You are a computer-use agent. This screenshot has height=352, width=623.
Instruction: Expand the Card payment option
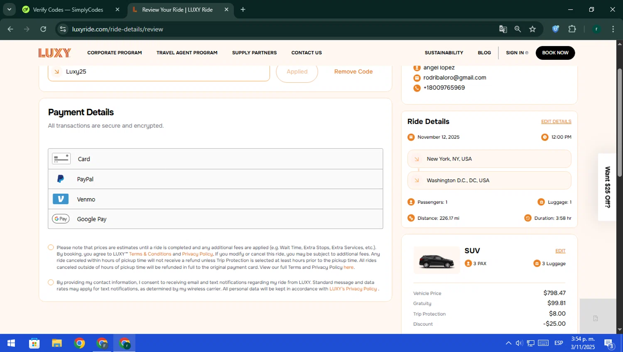click(x=215, y=159)
